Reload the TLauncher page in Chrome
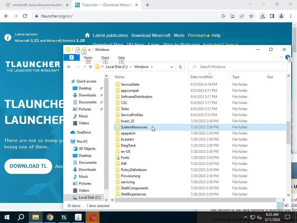The height and width of the screenshot is (223, 297). (25, 16)
